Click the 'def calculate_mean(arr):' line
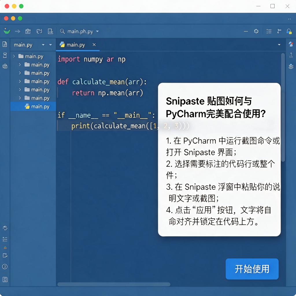 pos(102,82)
